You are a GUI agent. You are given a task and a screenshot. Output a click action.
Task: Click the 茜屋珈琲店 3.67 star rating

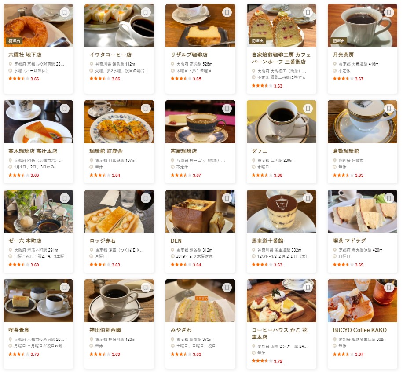click(x=186, y=175)
